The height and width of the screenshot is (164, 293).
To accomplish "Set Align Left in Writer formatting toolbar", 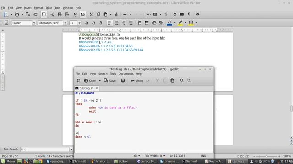I will (109, 23).
